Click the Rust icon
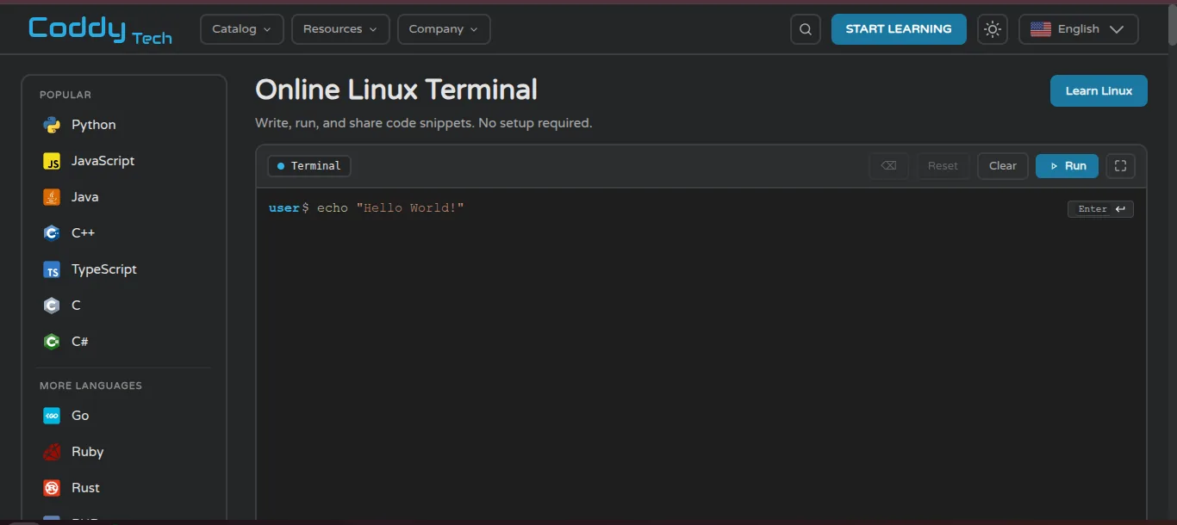The width and height of the screenshot is (1177, 525). click(x=52, y=488)
